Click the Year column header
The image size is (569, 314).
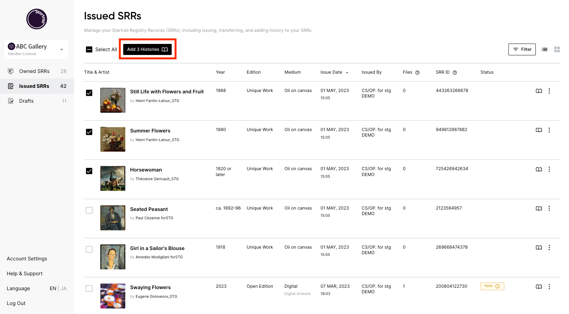coord(220,72)
